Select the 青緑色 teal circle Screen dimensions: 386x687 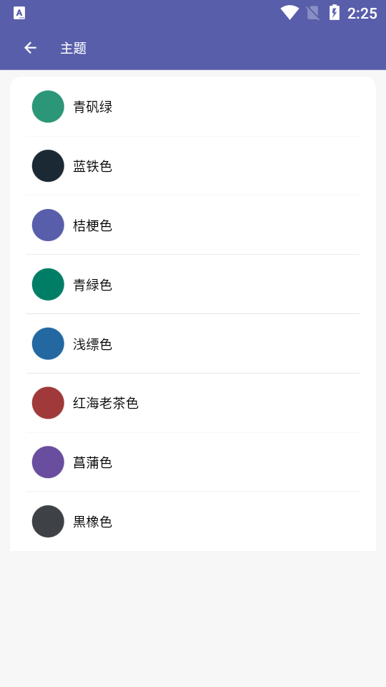(48, 284)
